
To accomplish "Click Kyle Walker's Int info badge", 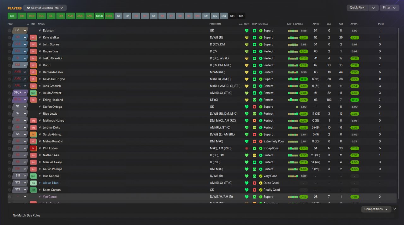I will click(x=33, y=37).
